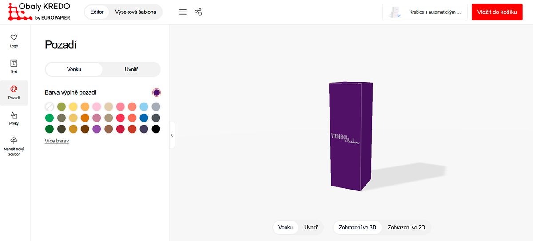Switch background side to Uvnitř in panel
The height and width of the screenshot is (241, 533).
click(131, 70)
